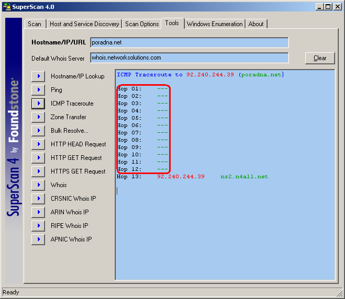Click the Default Whois Server label
Viewport: 345px width, 299px height.
click(x=58, y=59)
